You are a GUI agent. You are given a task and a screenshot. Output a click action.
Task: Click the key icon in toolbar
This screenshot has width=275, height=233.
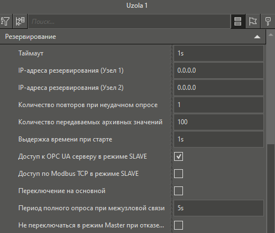tap(268, 22)
